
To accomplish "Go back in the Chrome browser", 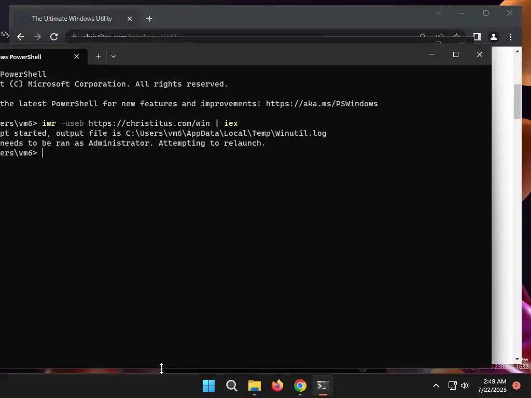I will (x=21, y=37).
